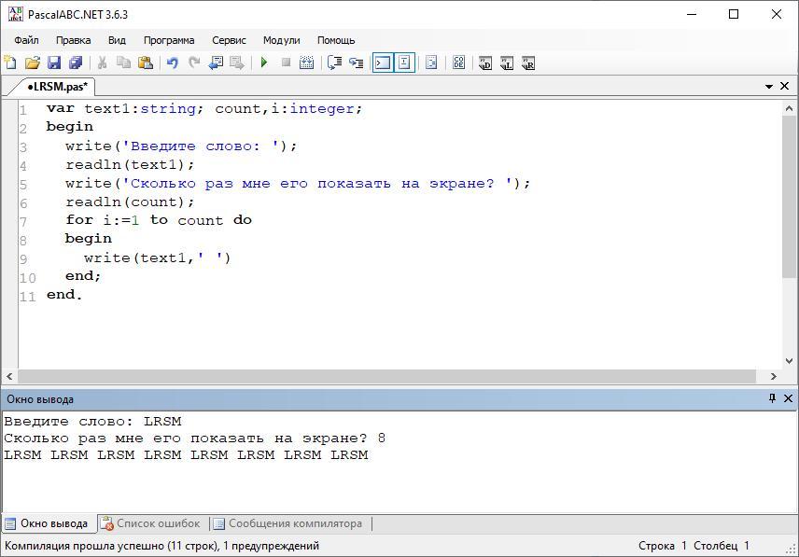Redo the last undone edit
Viewport: 799px width, 557px height.
[x=194, y=63]
